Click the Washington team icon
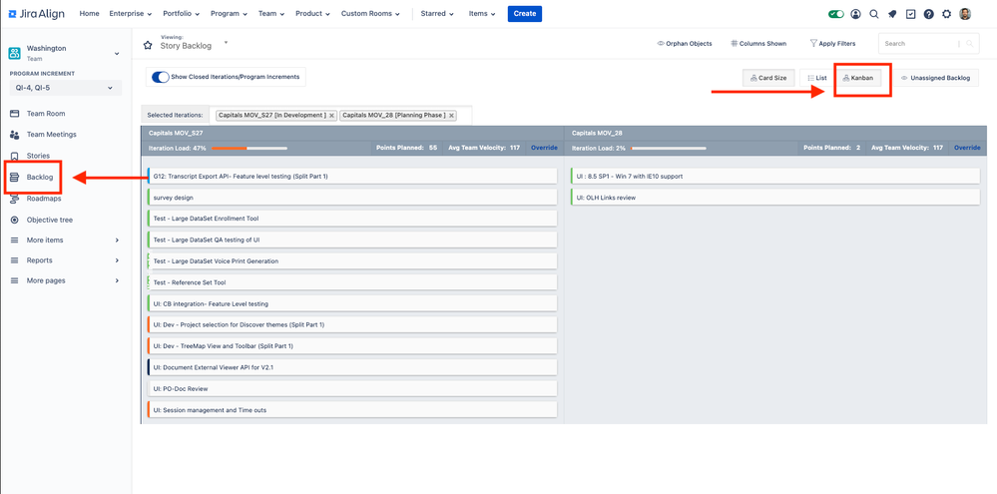Image resolution: width=997 pixels, height=494 pixels. click(14, 54)
